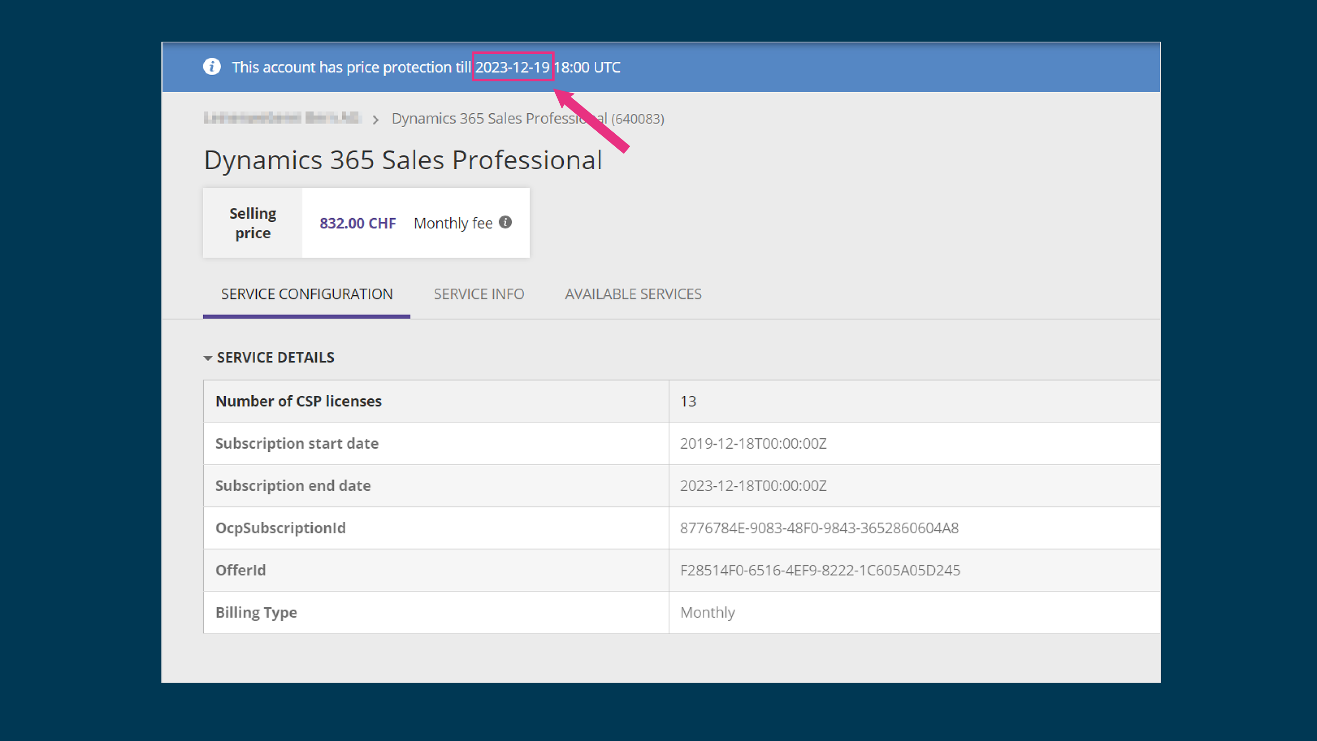Click the Monthly fee info icon
Viewport: 1317px width, 741px height.
coord(505,222)
